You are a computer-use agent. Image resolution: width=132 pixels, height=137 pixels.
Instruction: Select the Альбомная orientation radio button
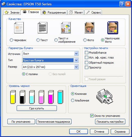(x=73, y=100)
